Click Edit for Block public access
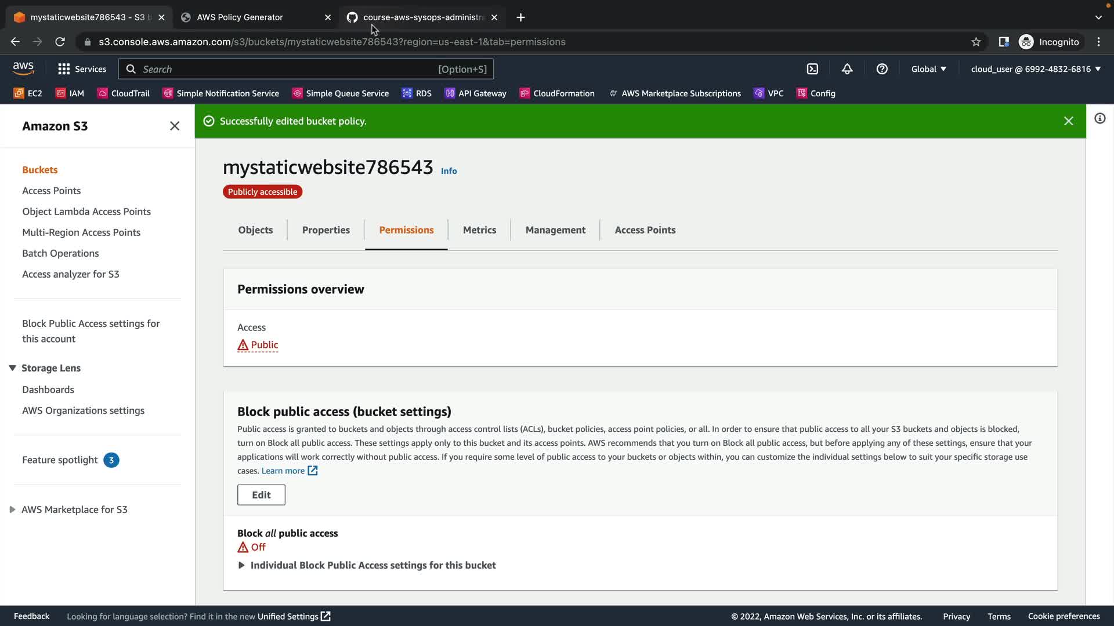This screenshot has width=1114, height=626. [x=261, y=495]
